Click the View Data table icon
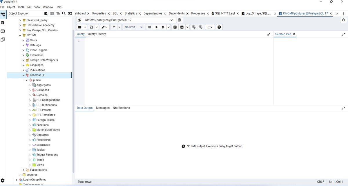Viewport: 348px width, 186px height. pyautogui.click(x=52, y=13)
